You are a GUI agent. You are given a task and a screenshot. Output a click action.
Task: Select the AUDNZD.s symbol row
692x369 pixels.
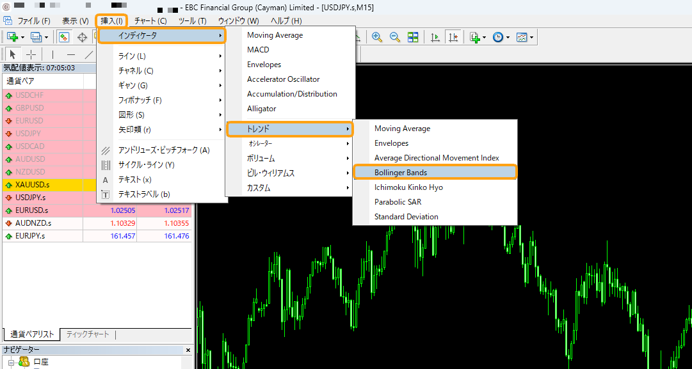click(x=97, y=223)
